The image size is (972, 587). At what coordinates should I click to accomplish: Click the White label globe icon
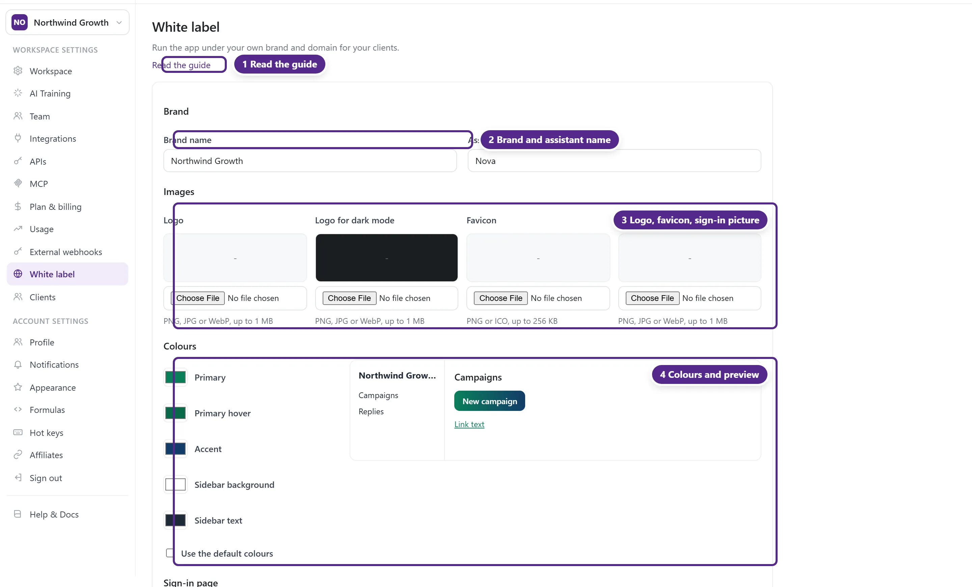tap(18, 274)
